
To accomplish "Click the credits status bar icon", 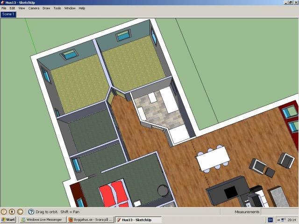I will tap(12, 211).
